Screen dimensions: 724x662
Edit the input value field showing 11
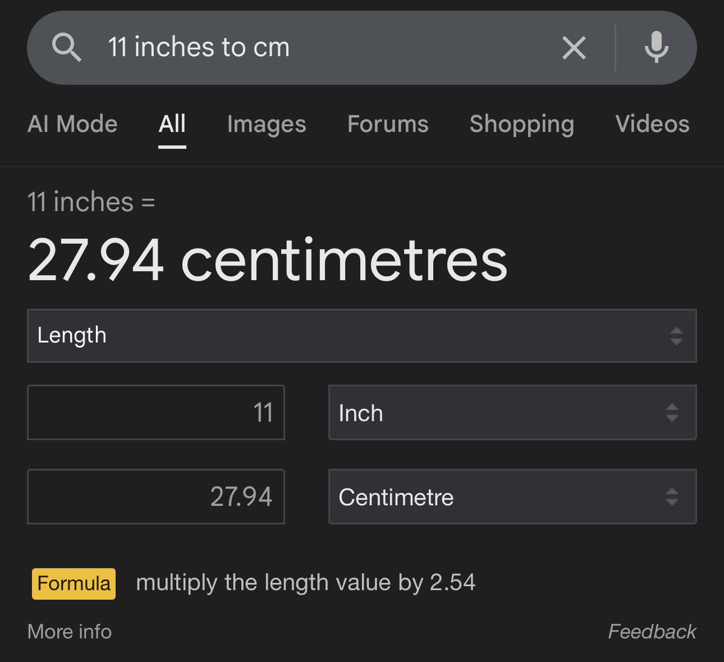pyautogui.click(x=156, y=413)
